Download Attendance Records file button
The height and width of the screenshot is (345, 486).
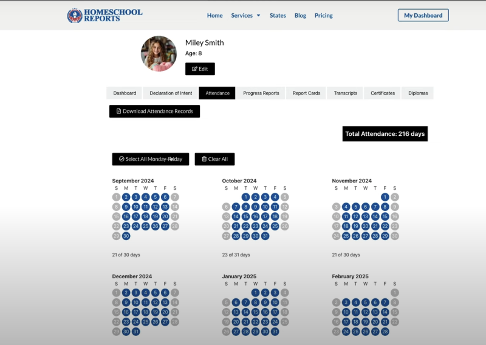154,111
